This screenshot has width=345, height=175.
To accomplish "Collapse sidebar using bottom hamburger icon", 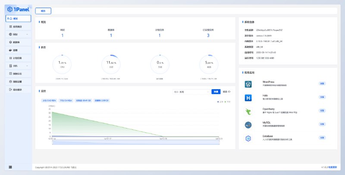I will click(x=10, y=167).
